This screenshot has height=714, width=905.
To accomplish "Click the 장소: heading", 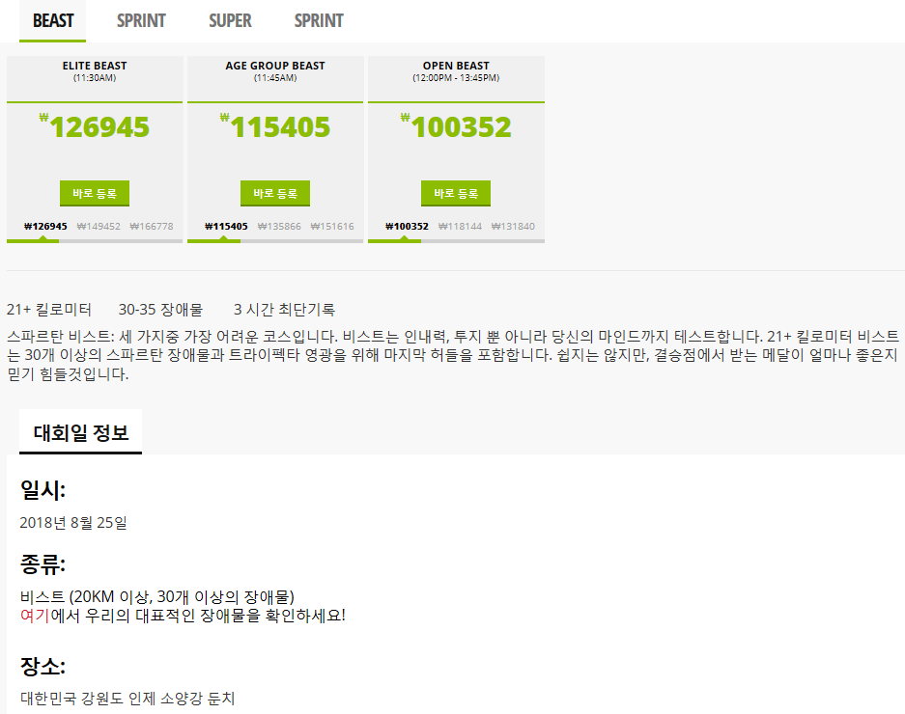I will pos(42,666).
